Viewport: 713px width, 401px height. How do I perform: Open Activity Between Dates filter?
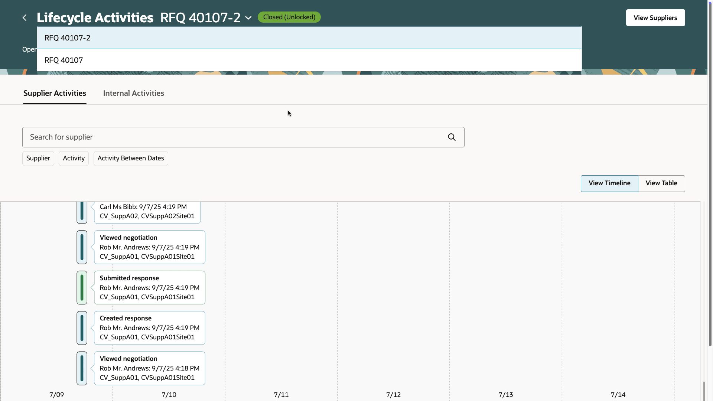click(130, 159)
